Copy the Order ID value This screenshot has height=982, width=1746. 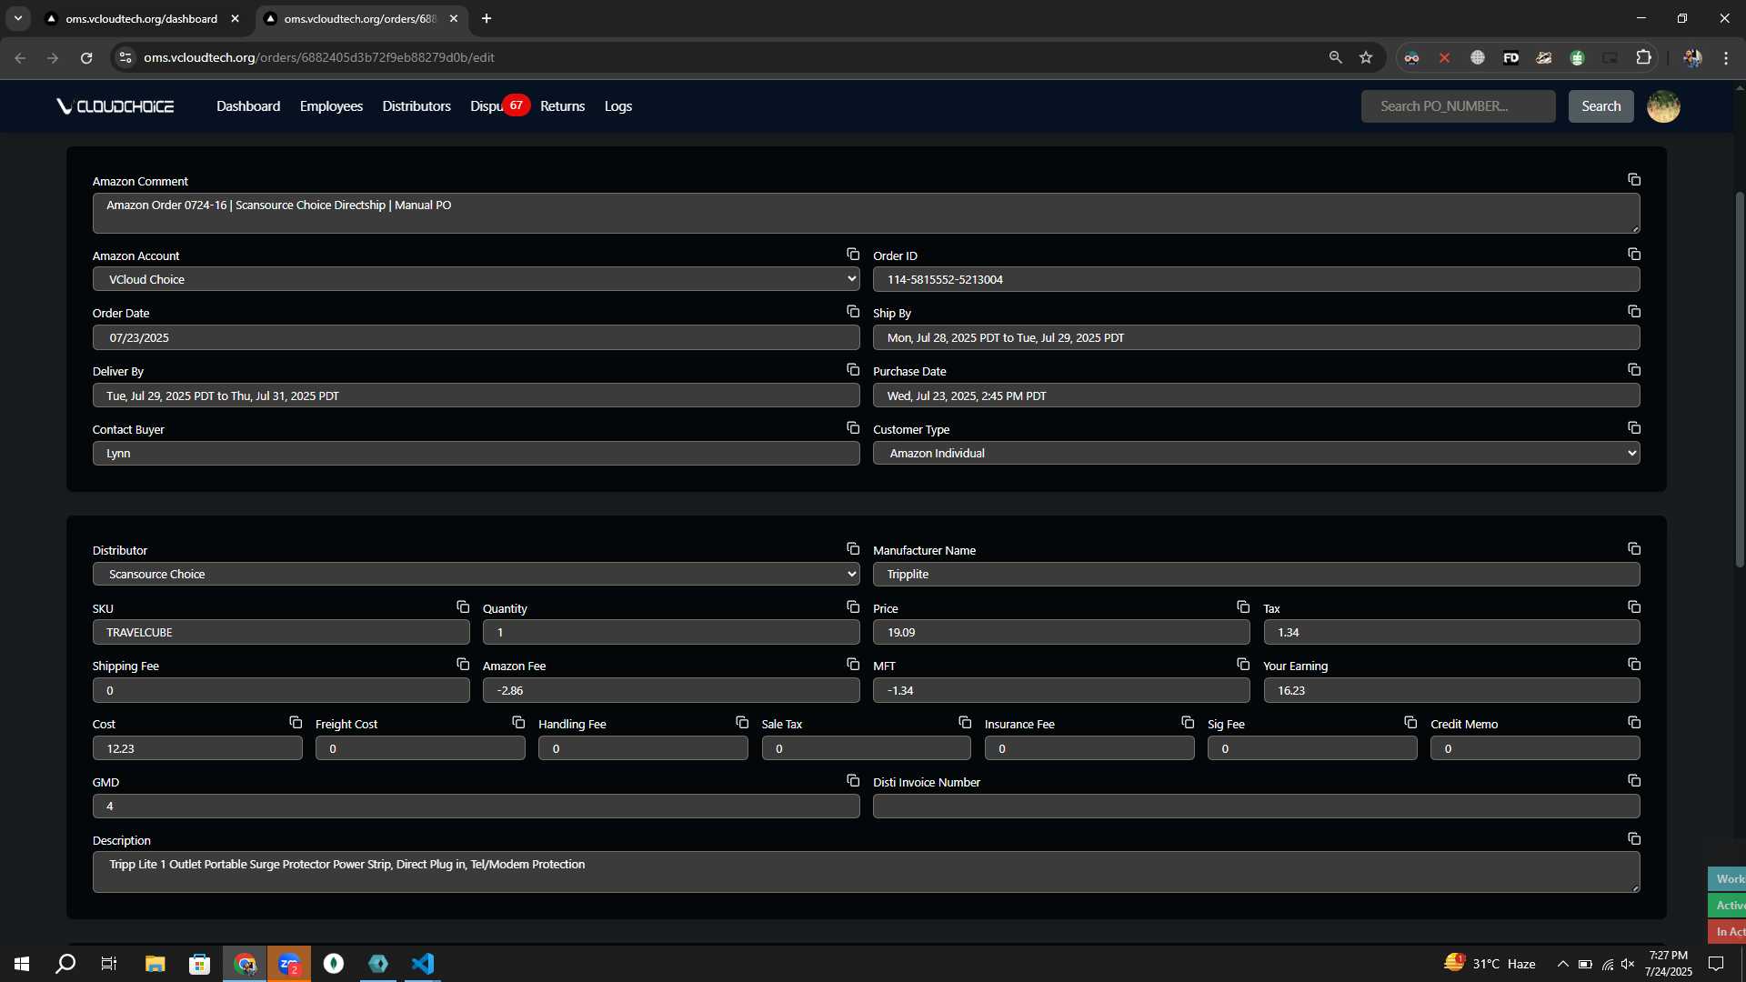click(1634, 255)
